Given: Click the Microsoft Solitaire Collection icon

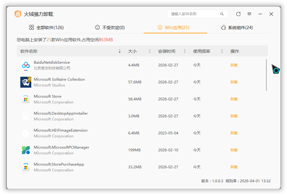Looking at the screenshot, I should [x=26, y=82].
